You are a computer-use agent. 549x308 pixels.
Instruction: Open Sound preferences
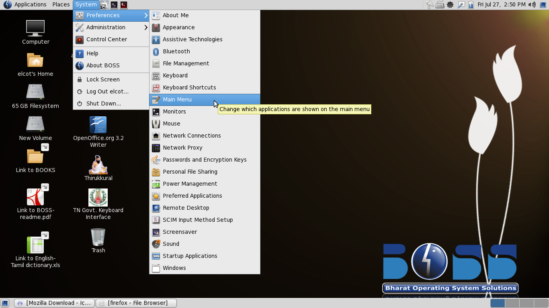tap(205, 244)
